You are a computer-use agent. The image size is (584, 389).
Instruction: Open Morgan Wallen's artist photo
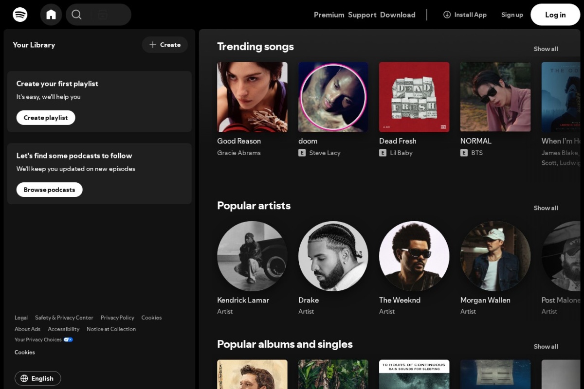click(x=495, y=256)
